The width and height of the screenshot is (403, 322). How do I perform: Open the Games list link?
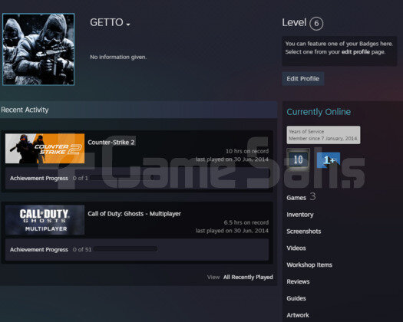(296, 198)
